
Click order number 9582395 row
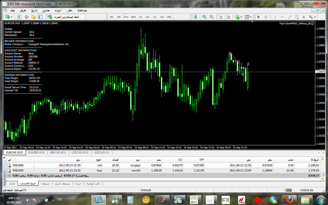[x=163, y=170]
